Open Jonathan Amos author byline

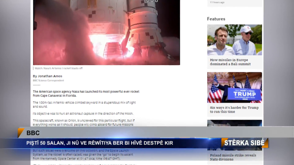tap(47, 76)
